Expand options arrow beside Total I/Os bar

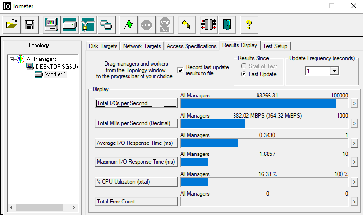tap(354, 103)
